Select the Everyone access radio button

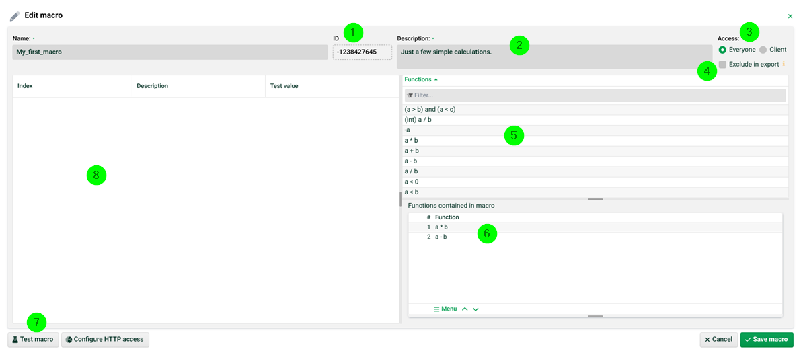pos(722,50)
